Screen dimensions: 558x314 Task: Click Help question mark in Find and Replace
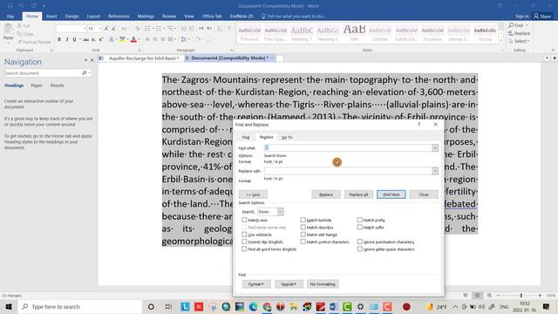[x=419, y=124]
